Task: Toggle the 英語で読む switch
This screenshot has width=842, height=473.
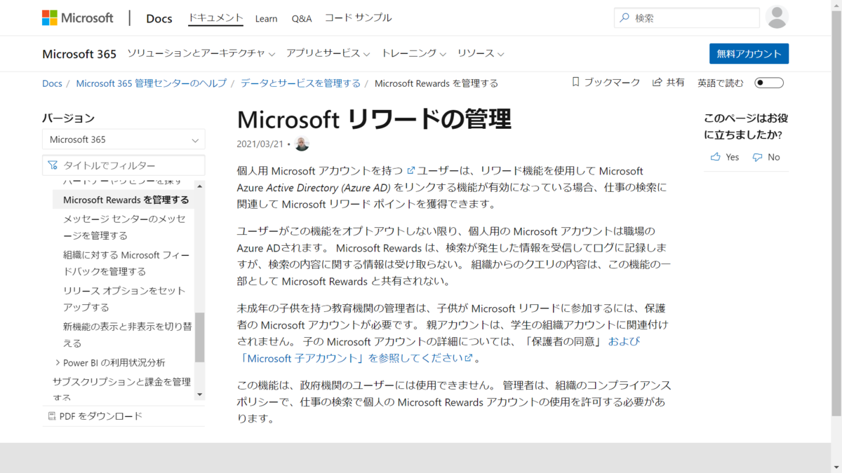Action: pos(769,83)
